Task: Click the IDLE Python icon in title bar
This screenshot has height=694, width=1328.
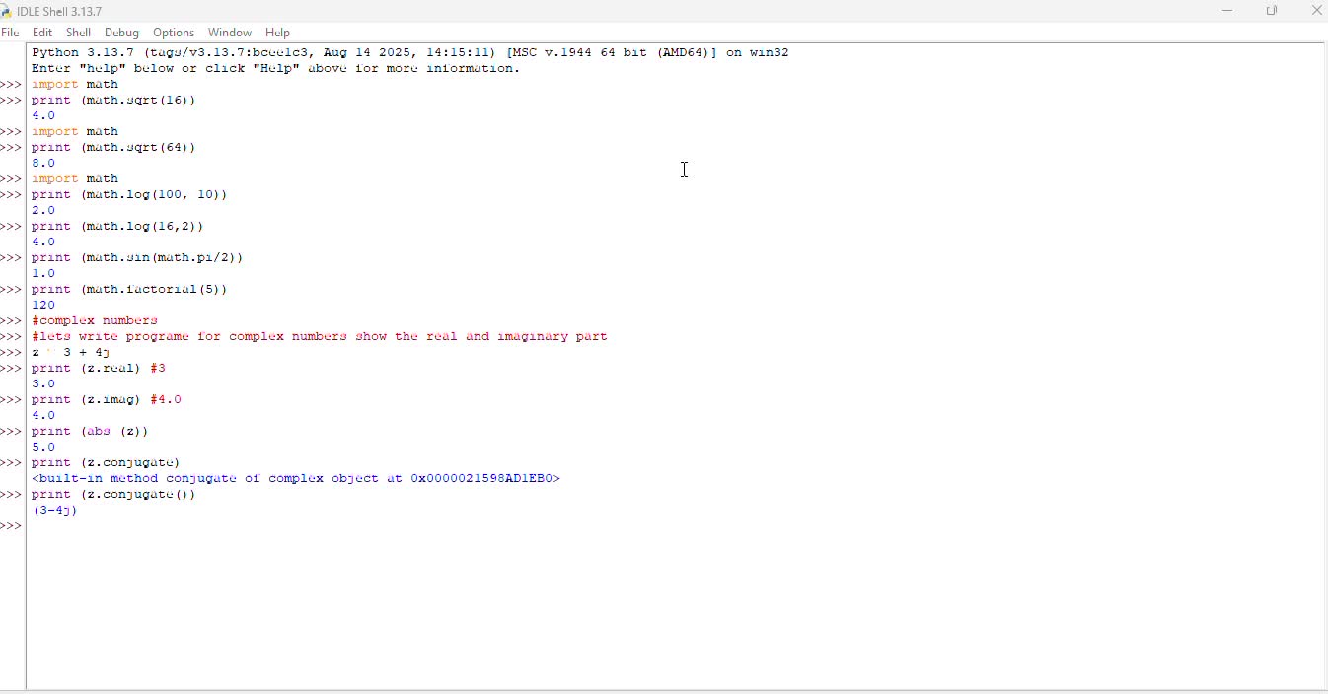Action: click(x=6, y=11)
